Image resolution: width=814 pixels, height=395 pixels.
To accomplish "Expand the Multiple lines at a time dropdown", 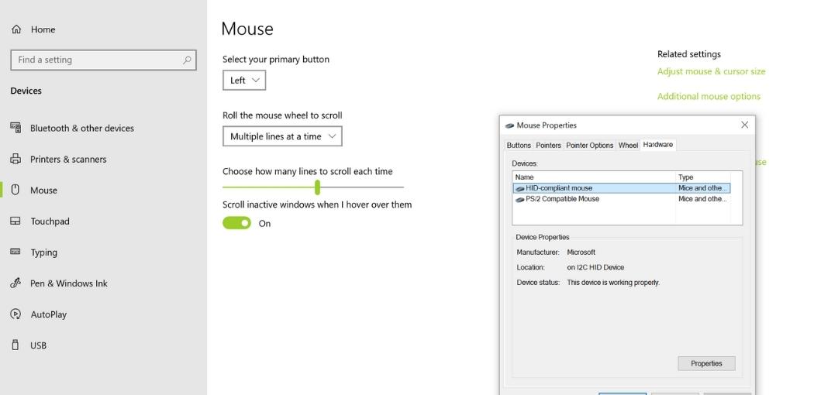I will click(282, 136).
